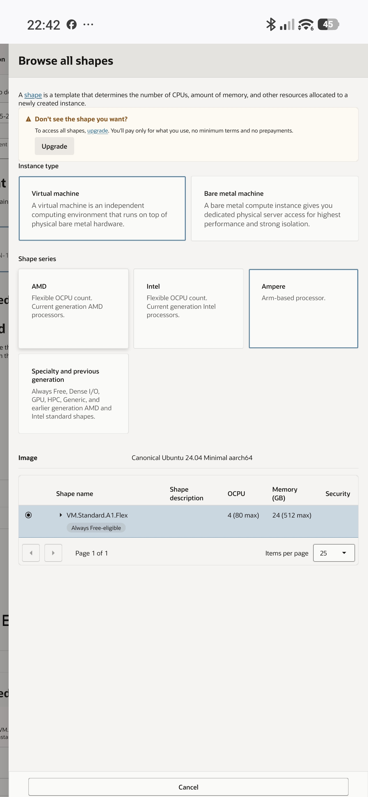Viewport: 368px width, 797px height.
Task: Tap the three-dots more notifications icon
Action: 88,24
